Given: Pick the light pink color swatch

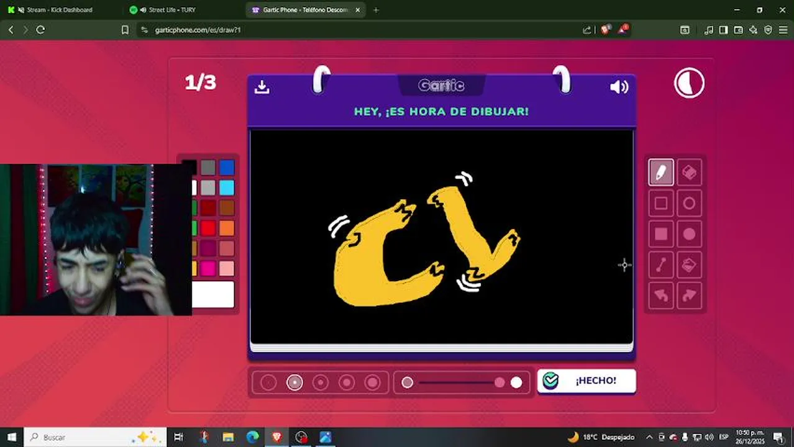Looking at the screenshot, I should point(227,268).
